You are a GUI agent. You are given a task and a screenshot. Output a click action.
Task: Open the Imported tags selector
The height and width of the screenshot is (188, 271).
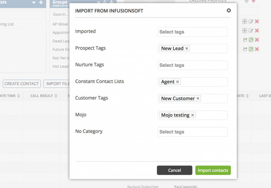tap(192, 32)
